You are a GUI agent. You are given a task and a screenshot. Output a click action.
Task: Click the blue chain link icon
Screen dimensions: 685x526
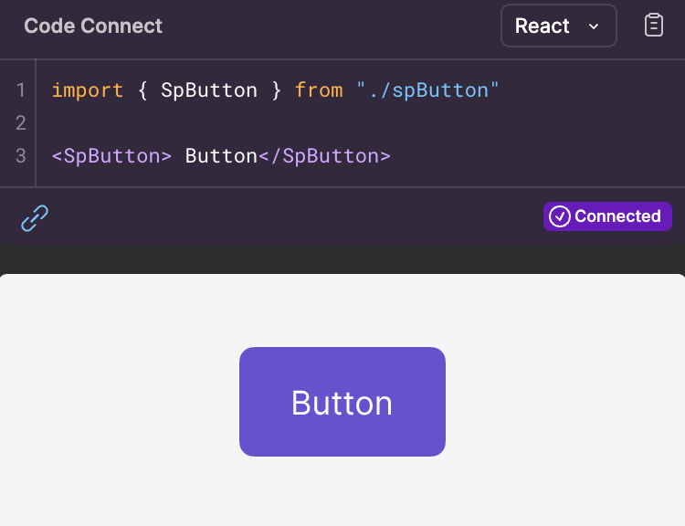click(x=35, y=217)
